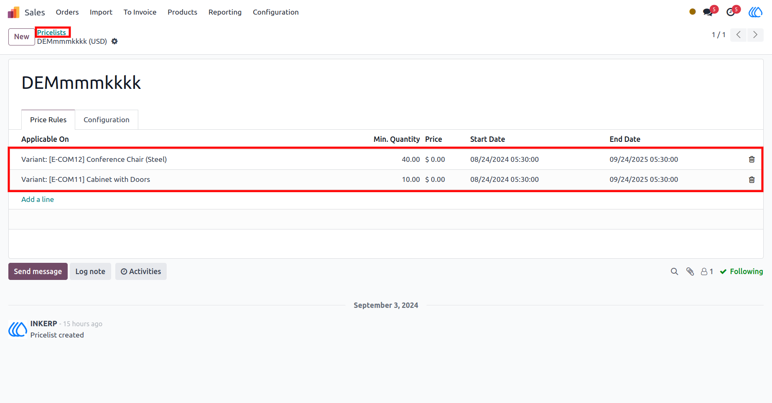This screenshot has height=403, width=772.
Task: Open the Conference Chair (Steel) variant rule
Action: (94, 159)
